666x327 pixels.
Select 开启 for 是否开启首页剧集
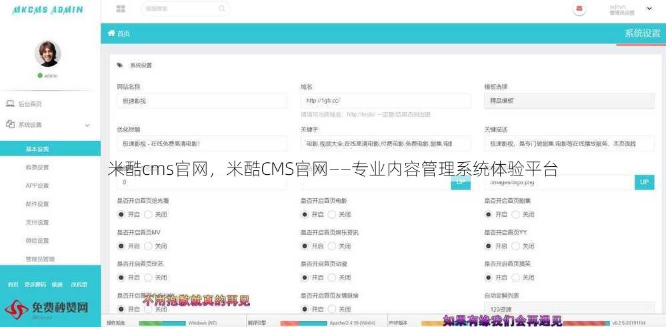(489, 214)
